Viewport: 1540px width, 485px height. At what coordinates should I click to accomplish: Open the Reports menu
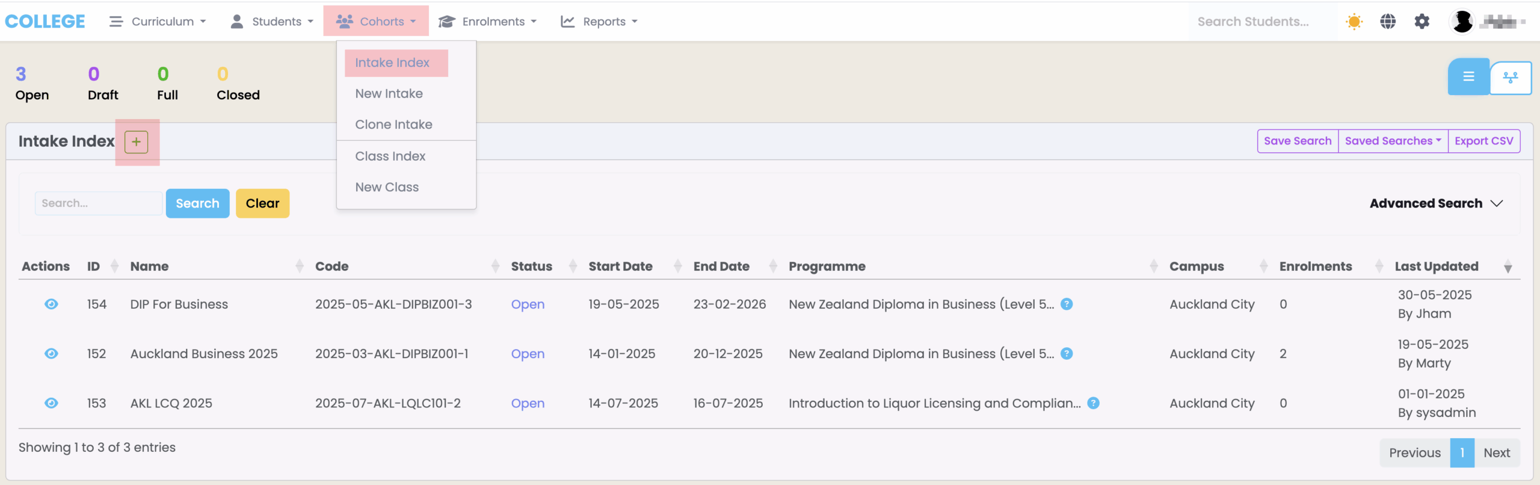(x=599, y=21)
